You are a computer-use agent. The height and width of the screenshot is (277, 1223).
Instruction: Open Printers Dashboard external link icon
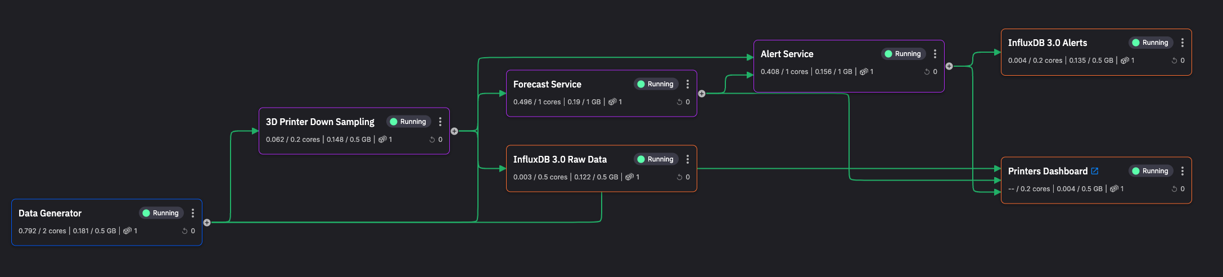(1095, 171)
